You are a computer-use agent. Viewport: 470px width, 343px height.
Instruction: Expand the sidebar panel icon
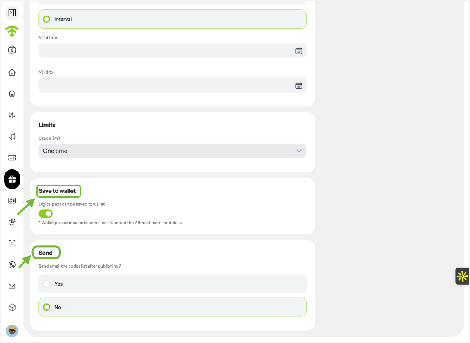tap(12, 13)
